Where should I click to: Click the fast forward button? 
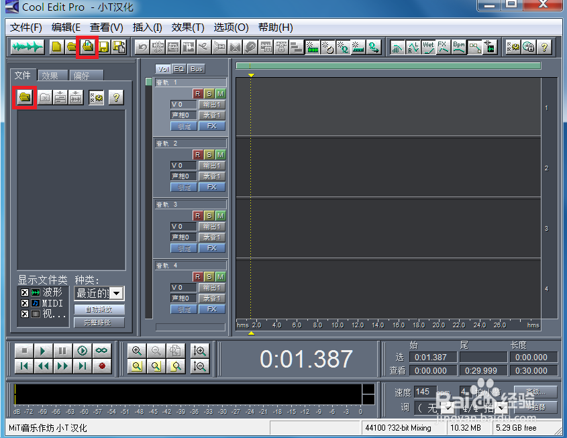coord(62,366)
